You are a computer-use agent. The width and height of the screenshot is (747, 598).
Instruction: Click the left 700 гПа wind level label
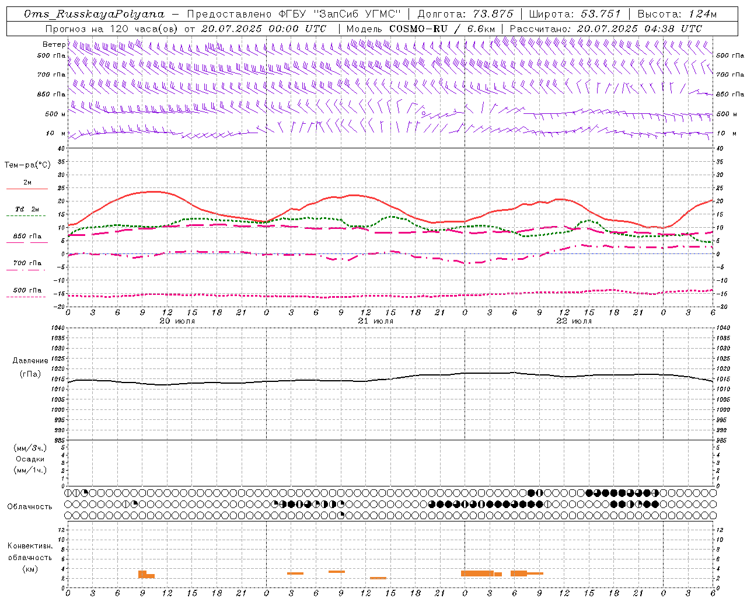pyautogui.click(x=51, y=75)
